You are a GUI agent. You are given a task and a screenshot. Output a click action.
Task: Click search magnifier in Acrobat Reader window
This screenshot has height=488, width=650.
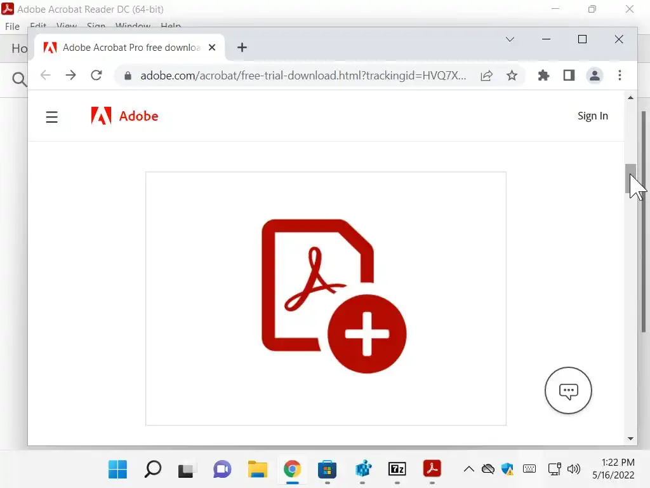tap(19, 79)
